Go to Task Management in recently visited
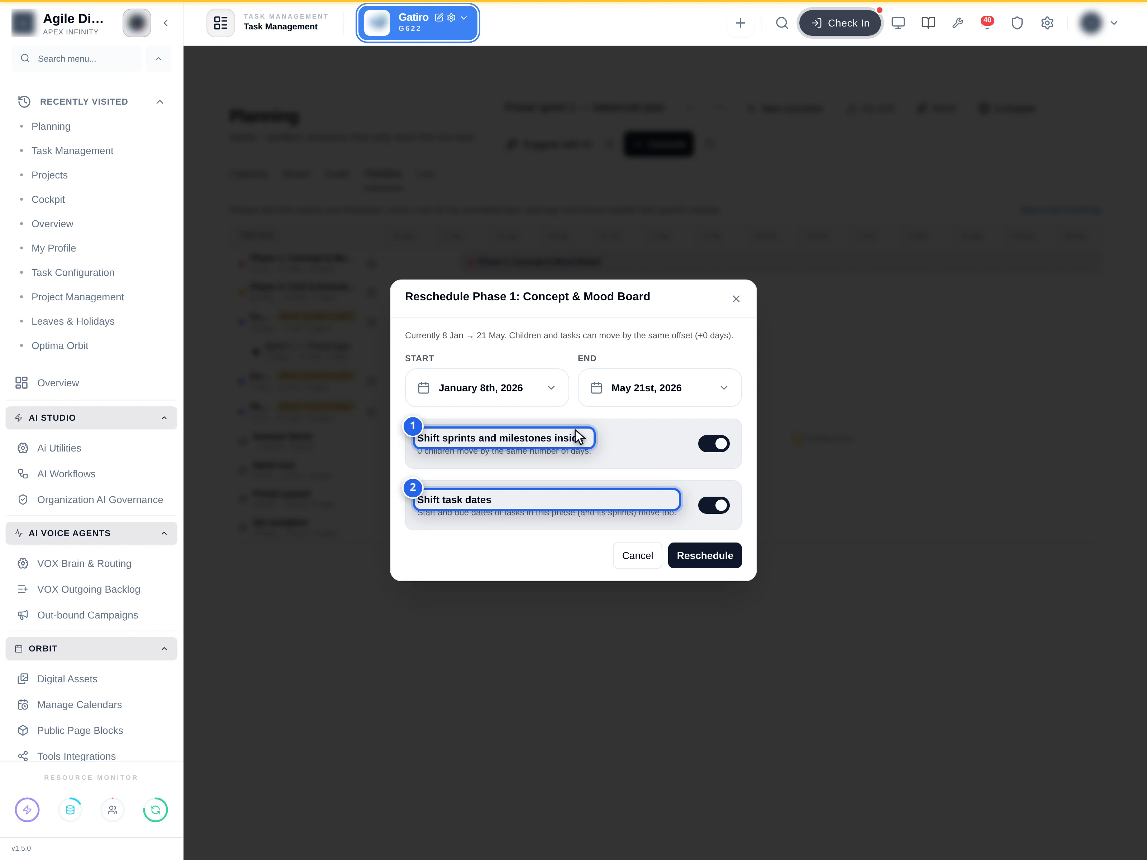This screenshot has width=1147, height=860. (x=72, y=151)
